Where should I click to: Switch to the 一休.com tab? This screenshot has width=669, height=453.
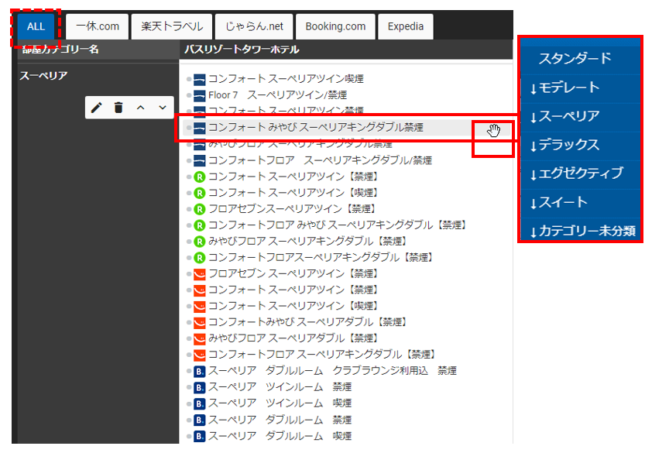point(98,26)
